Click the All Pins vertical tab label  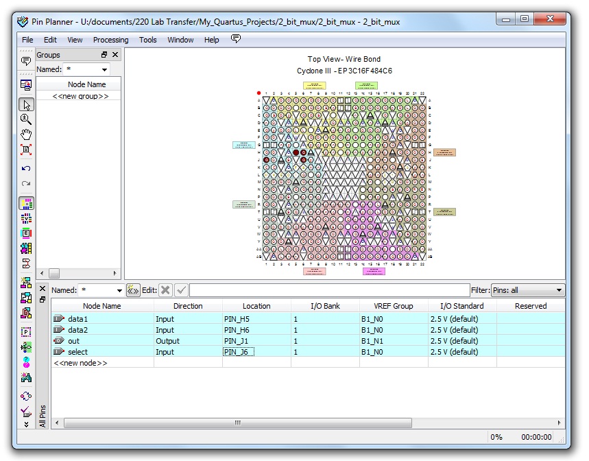pos(43,416)
